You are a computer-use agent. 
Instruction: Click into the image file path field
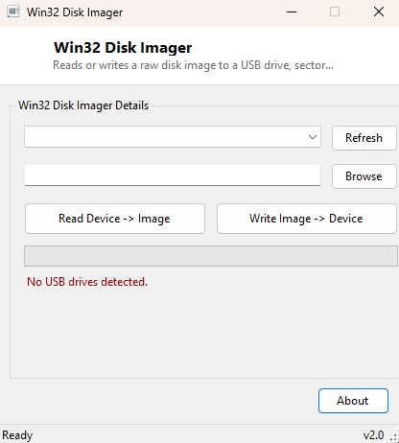pos(173,175)
